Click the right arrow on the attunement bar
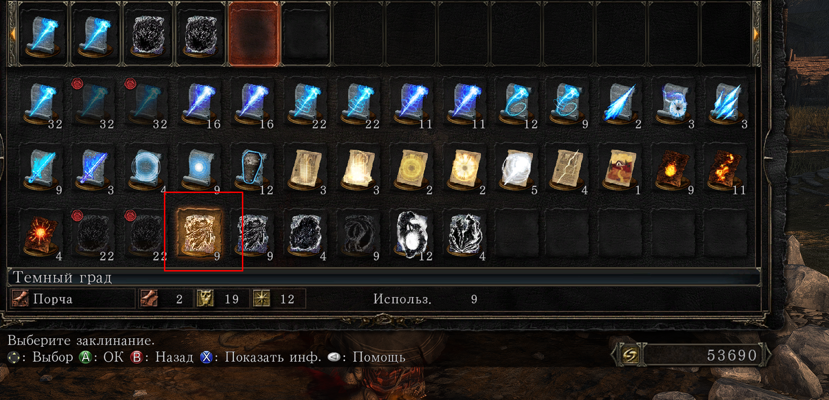The height and width of the screenshot is (400, 829). point(756,33)
